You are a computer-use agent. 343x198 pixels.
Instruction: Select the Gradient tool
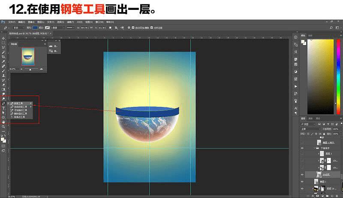tap(3, 89)
